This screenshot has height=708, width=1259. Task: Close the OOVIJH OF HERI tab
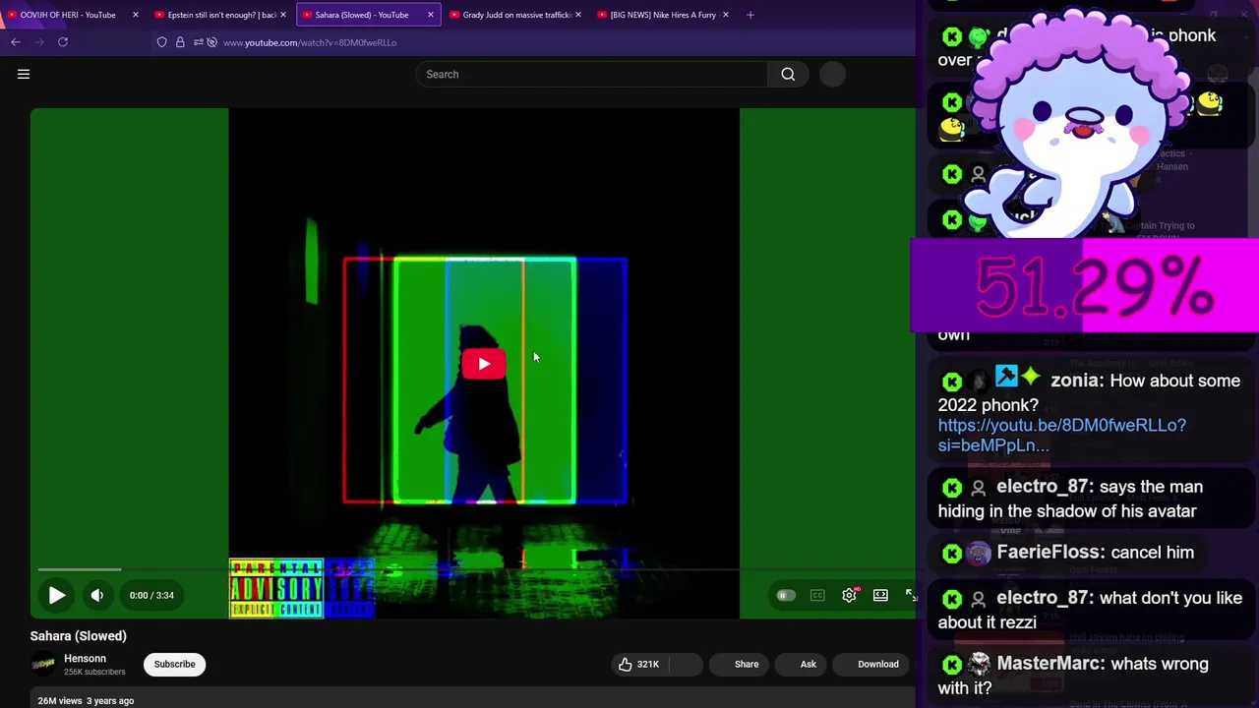[x=135, y=15]
